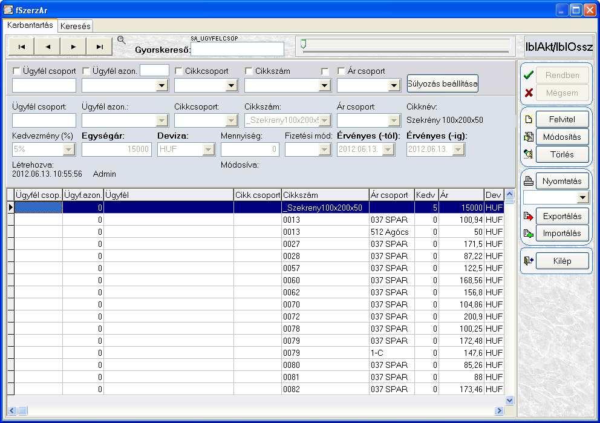Image resolution: width=600 pixels, height=423 pixels.
Task: Sort by the Cikkszám column header
Action: coord(325,195)
